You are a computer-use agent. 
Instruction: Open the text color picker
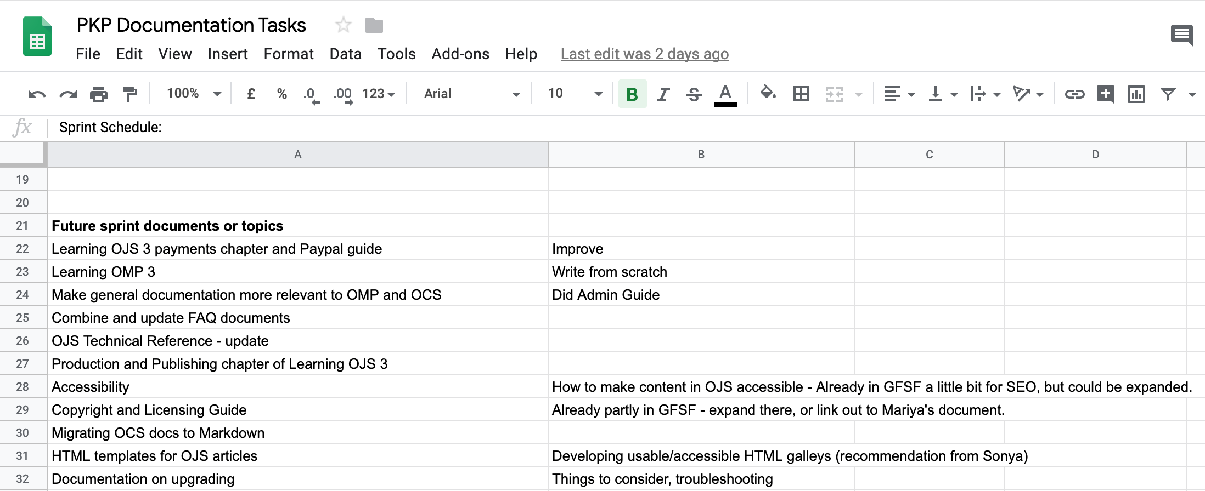725,94
